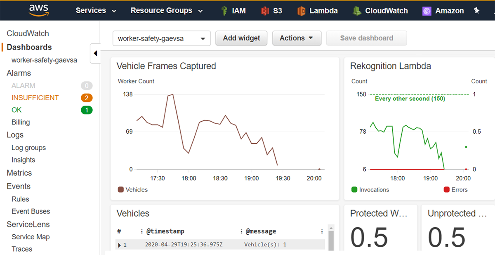The width and height of the screenshot is (495, 255).
Task: Click the ALARM count badge showing 0
Action: tap(87, 86)
